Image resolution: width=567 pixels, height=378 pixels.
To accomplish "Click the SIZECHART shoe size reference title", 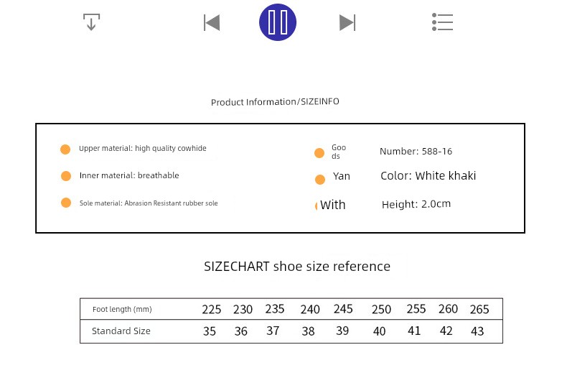I will (297, 267).
